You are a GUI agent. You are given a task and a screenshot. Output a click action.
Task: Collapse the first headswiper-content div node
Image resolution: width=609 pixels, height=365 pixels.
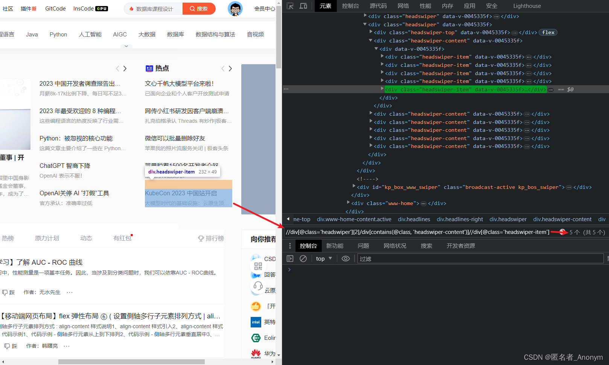click(x=371, y=41)
